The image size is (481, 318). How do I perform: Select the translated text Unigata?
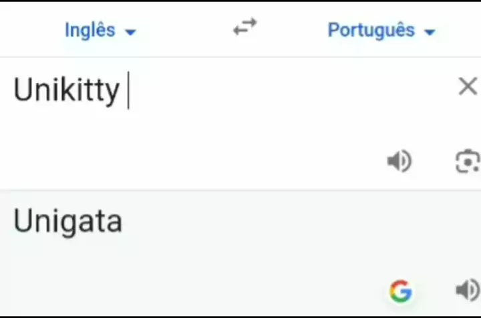click(67, 221)
